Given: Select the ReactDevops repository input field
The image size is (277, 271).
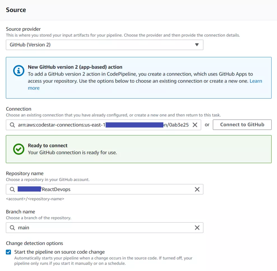Looking at the screenshot, I should click(104, 189).
